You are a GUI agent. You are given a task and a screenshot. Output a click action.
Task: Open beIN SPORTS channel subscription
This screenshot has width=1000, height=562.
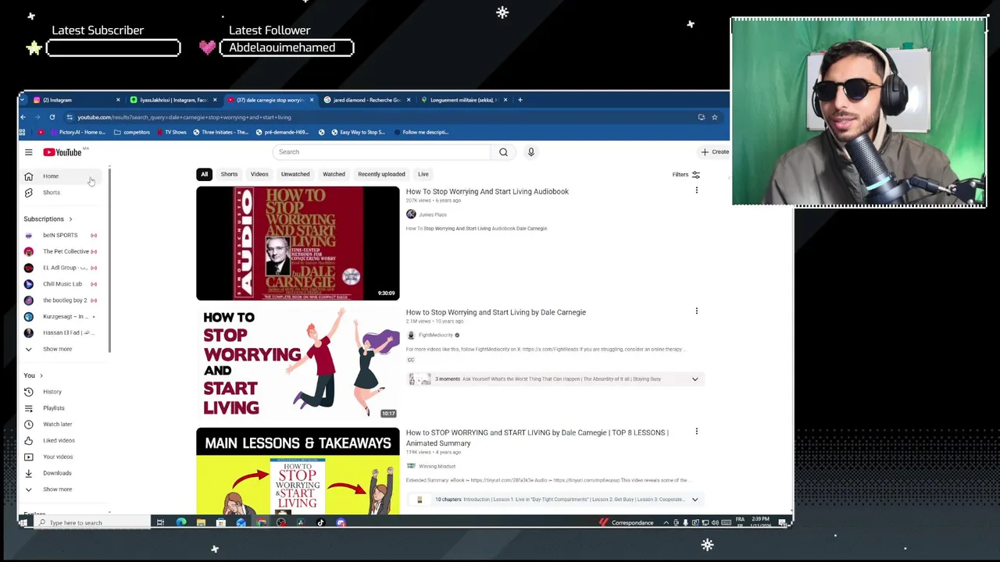[60, 235]
